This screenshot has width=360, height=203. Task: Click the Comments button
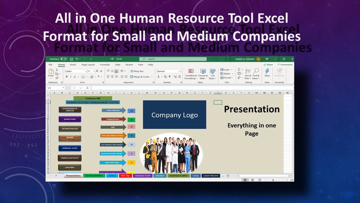pos(285,64)
